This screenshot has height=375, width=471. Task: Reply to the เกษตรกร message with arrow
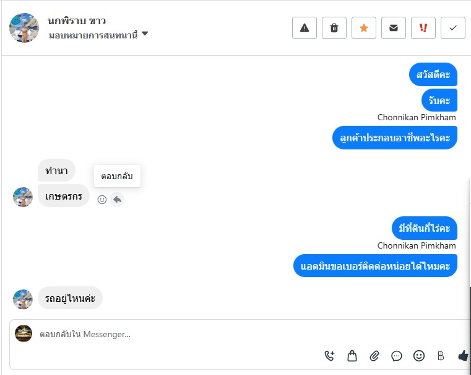click(117, 200)
